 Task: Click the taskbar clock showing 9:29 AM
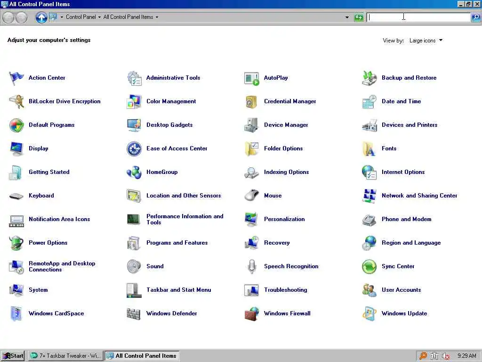coord(466,356)
